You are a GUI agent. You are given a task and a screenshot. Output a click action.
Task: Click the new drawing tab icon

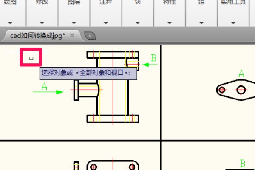[x=89, y=36]
